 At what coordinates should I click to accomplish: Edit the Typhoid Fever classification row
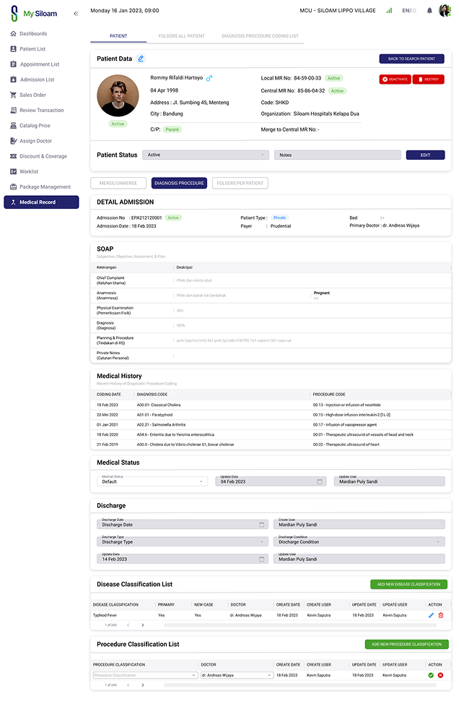(431, 615)
